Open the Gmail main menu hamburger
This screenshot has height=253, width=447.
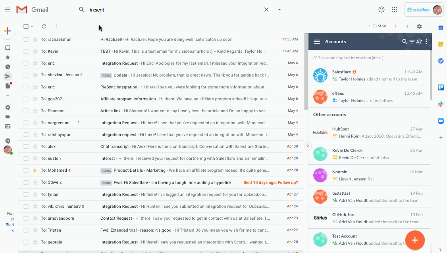click(8, 10)
